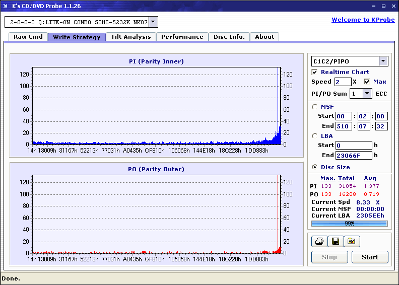The width and height of the screenshot is (399, 285).
Task: Select the MSF radio button
Action: [x=315, y=107]
